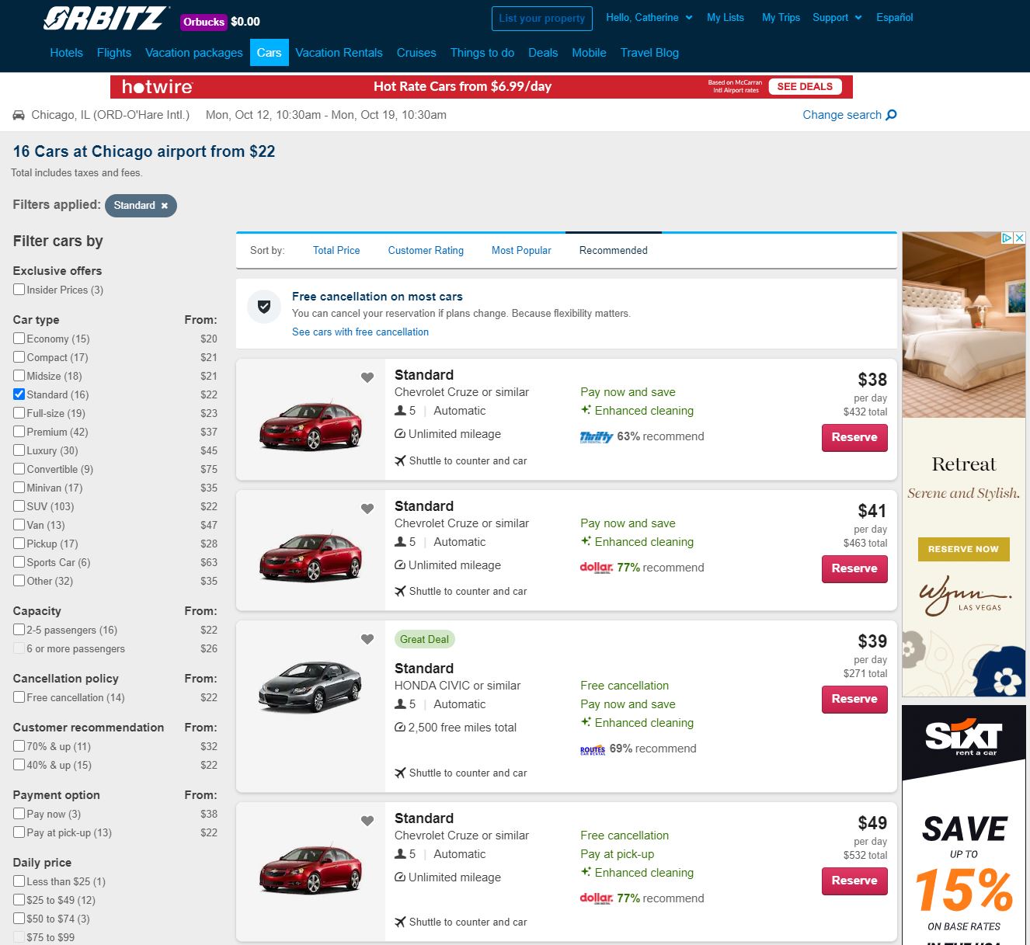Switch language to Español
1030x945 pixels.
pos(895,17)
